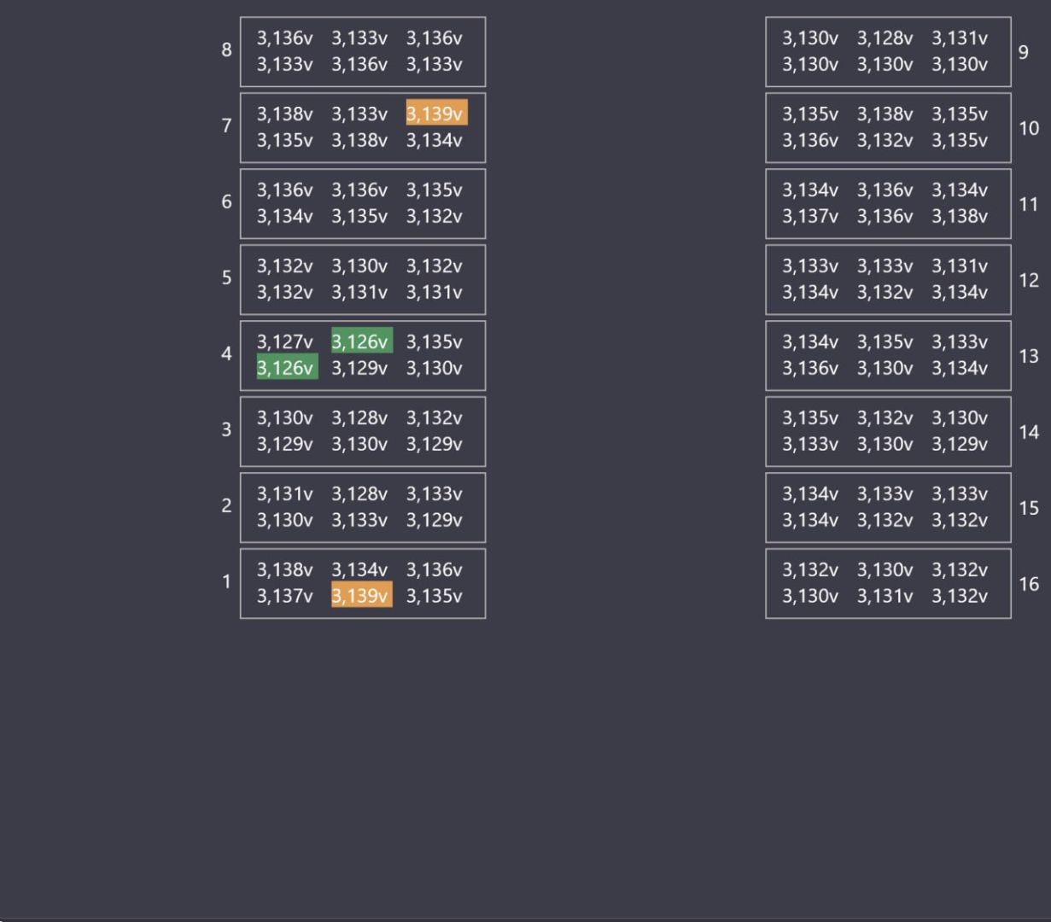The height and width of the screenshot is (922, 1051).
Task: Select the 3,131v cell in module 2
Action: tap(285, 493)
